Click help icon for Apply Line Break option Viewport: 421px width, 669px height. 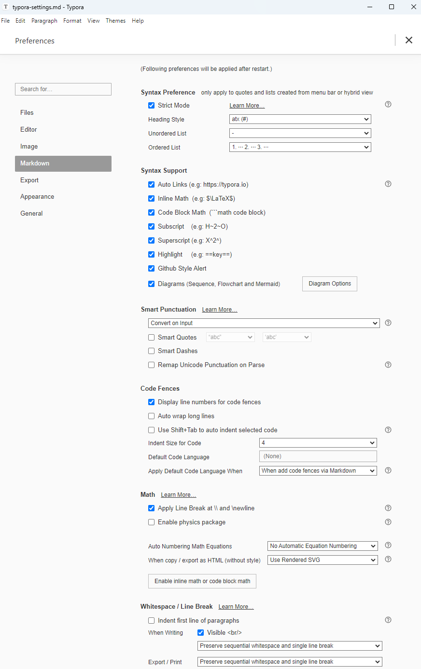point(388,508)
